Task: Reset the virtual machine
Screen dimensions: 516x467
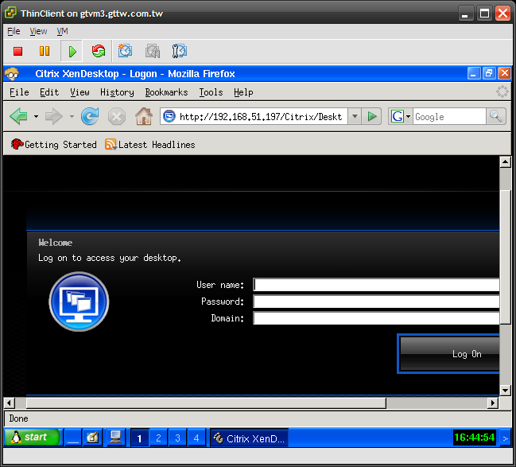Action: coord(99,51)
